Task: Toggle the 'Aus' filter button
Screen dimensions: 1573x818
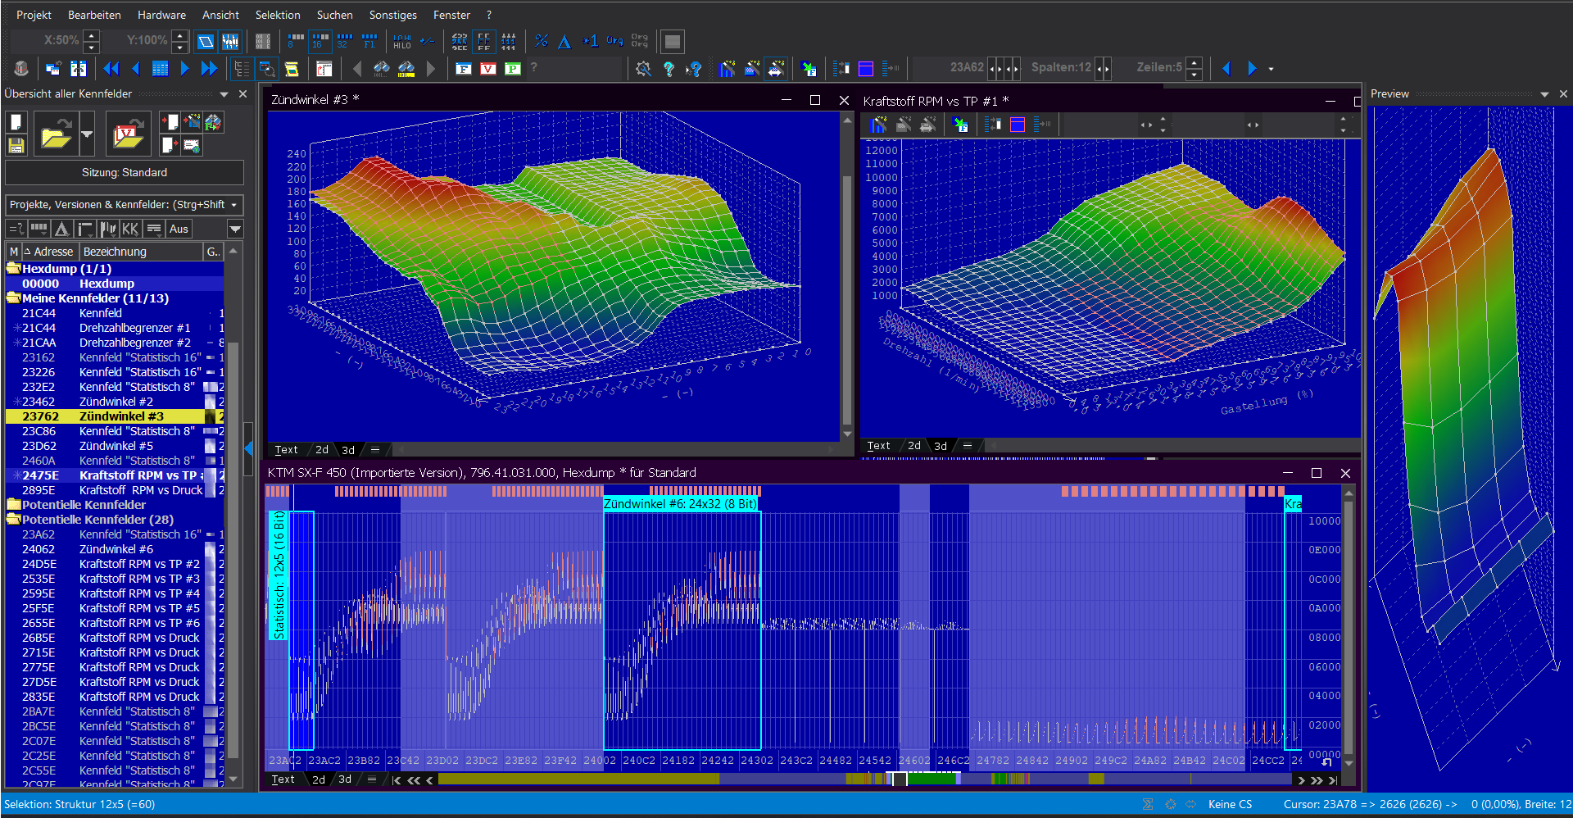Action: (x=179, y=229)
